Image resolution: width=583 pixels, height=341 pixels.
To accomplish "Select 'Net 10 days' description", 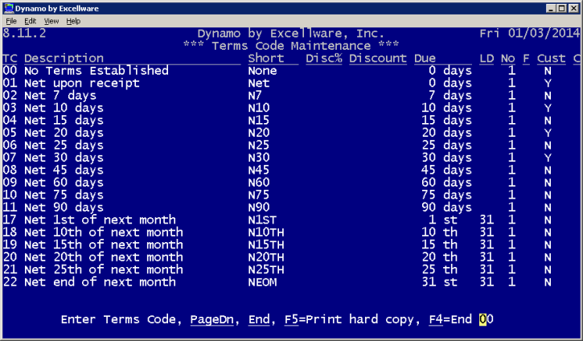I will click(64, 108).
